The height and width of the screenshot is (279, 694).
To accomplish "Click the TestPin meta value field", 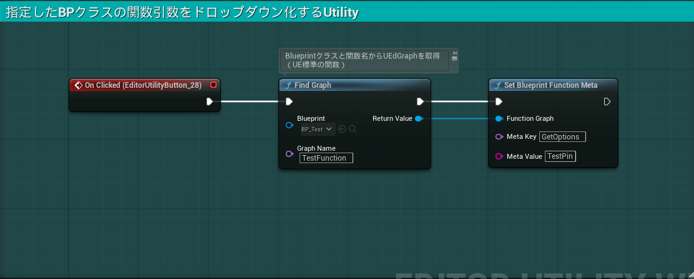I will pyautogui.click(x=560, y=156).
